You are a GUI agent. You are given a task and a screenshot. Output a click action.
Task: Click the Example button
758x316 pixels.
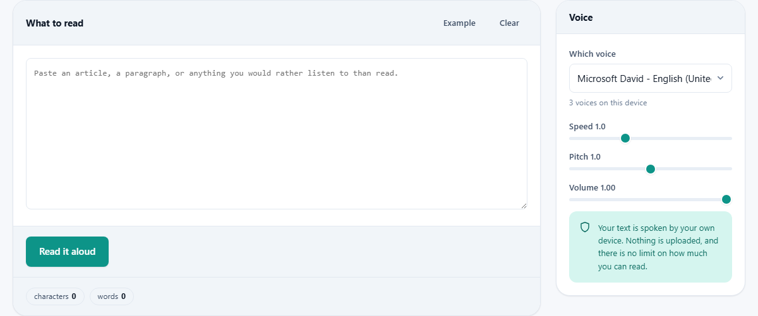point(459,23)
